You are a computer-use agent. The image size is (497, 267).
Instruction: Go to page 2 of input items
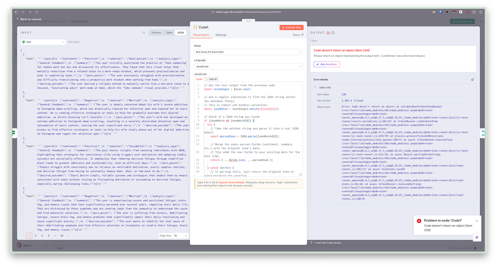point(35,236)
